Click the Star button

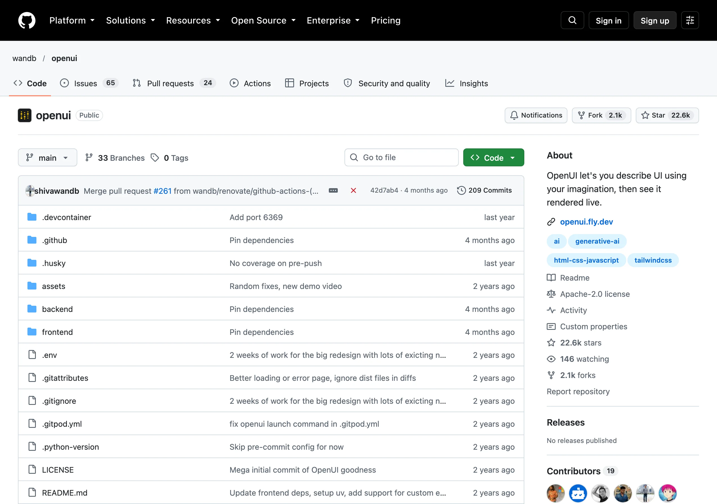point(667,115)
